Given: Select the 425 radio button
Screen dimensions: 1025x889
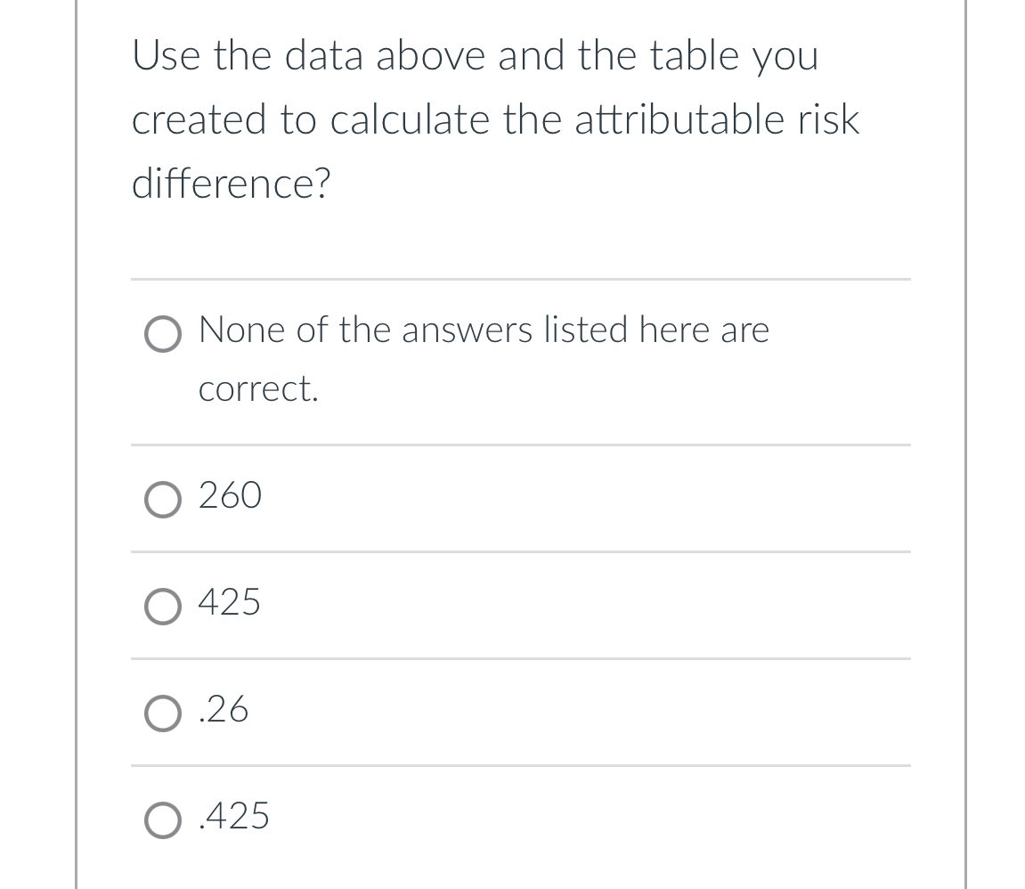Looking at the screenshot, I should (x=161, y=608).
